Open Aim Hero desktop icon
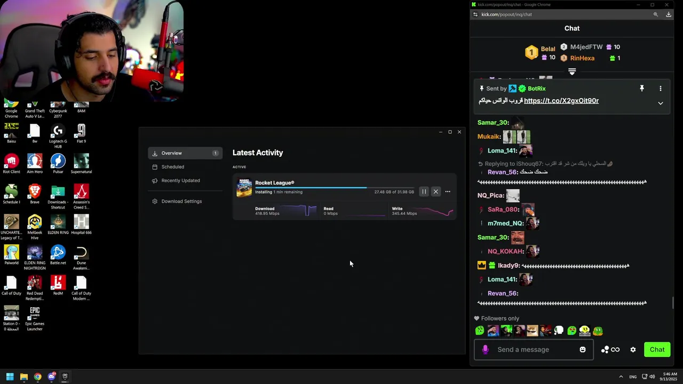683x384 pixels. point(35,164)
